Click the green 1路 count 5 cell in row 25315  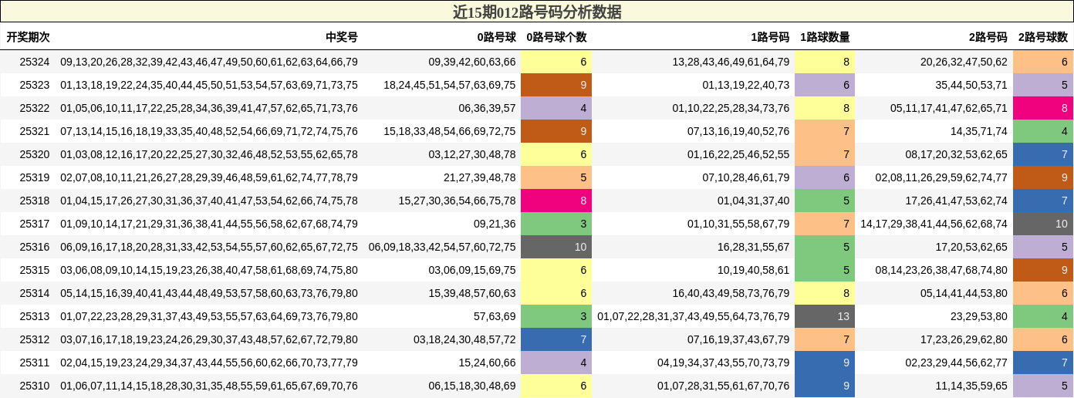tap(825, 270)
